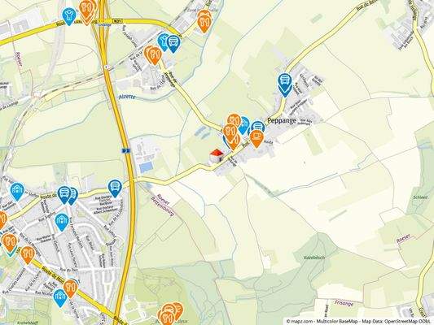
Task: Select bus stop marker just west of motorway
Action: (115, 188)
